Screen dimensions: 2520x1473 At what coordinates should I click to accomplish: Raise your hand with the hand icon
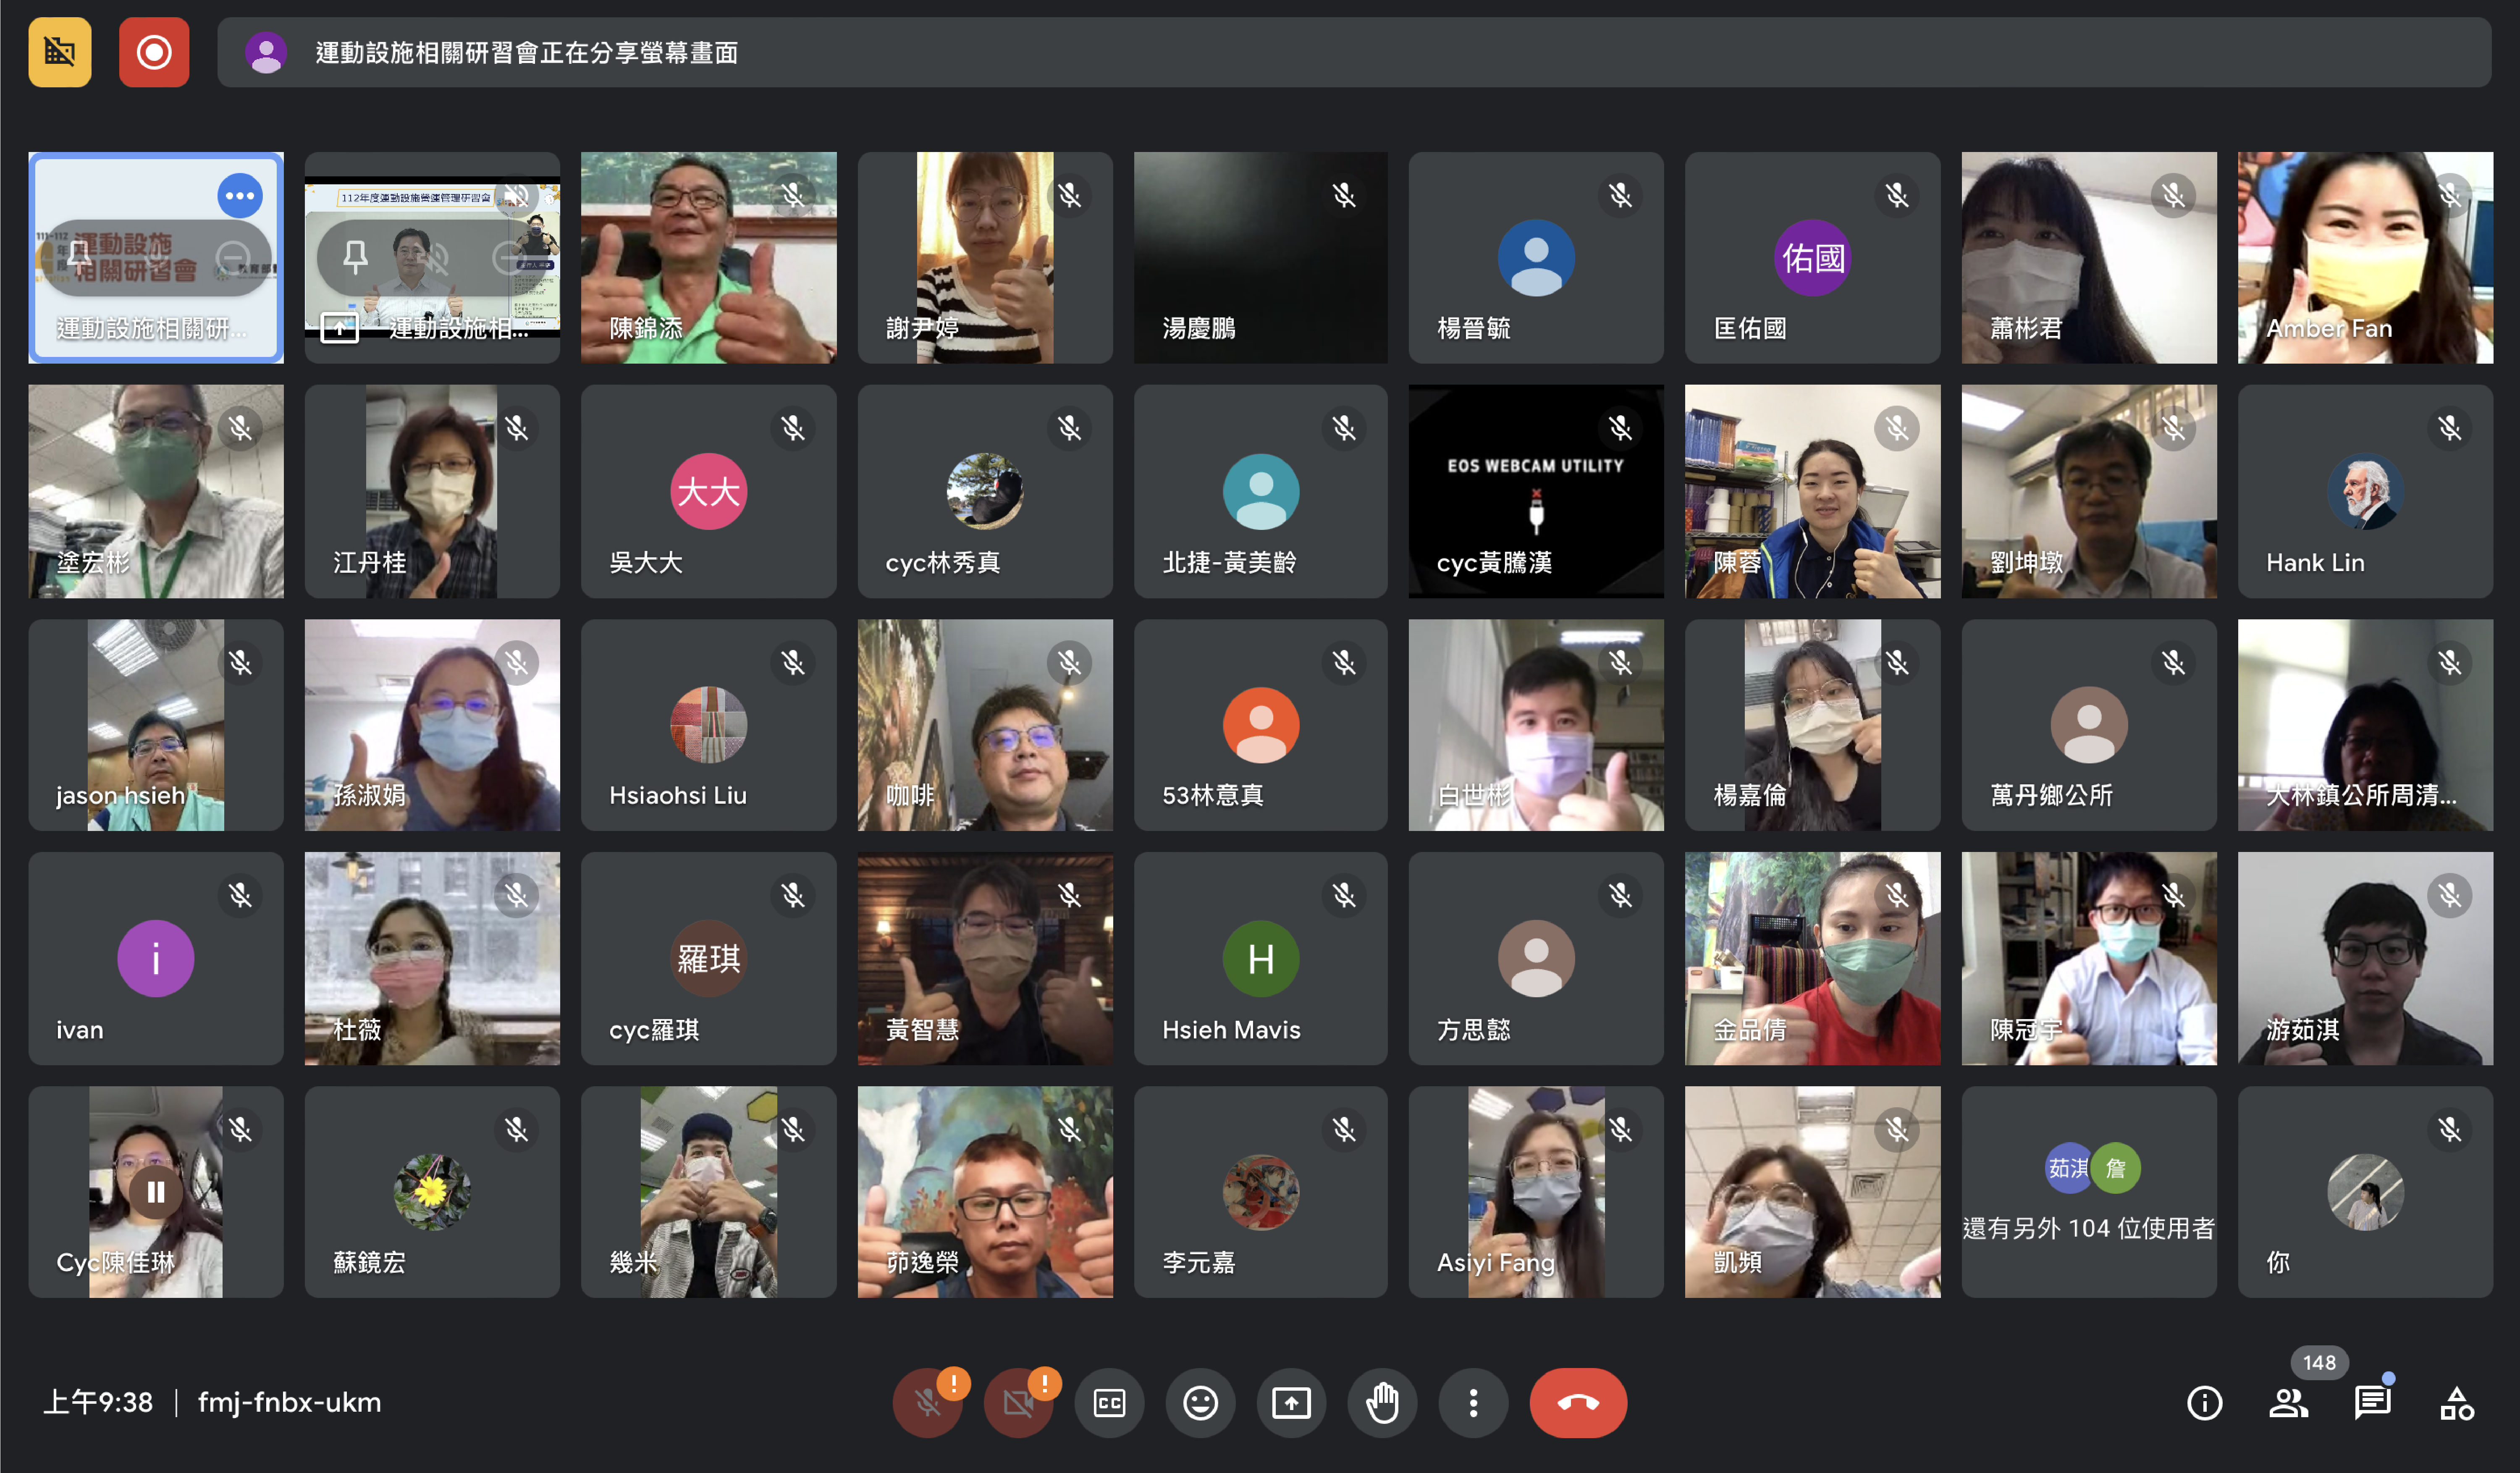tap(1382, 1402)
